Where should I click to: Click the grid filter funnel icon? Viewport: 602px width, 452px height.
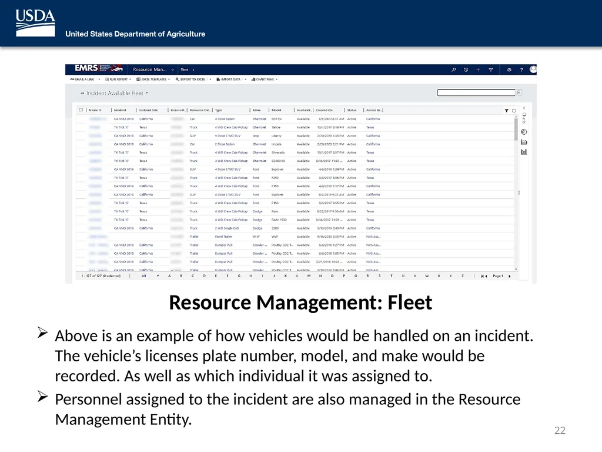(506, 111)
